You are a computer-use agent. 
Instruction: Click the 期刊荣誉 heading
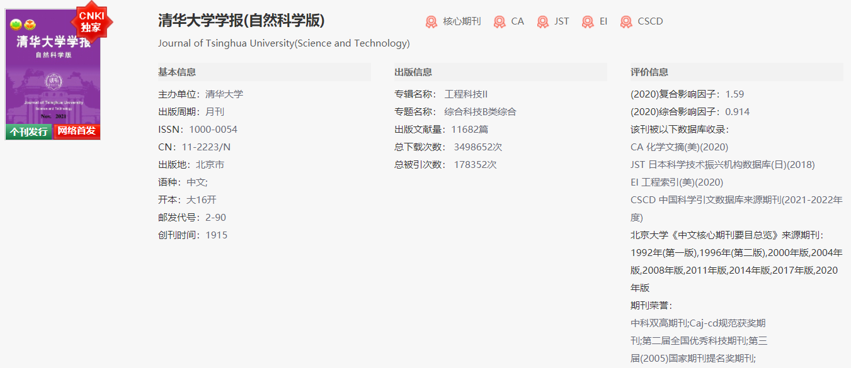tap(651, 306)
